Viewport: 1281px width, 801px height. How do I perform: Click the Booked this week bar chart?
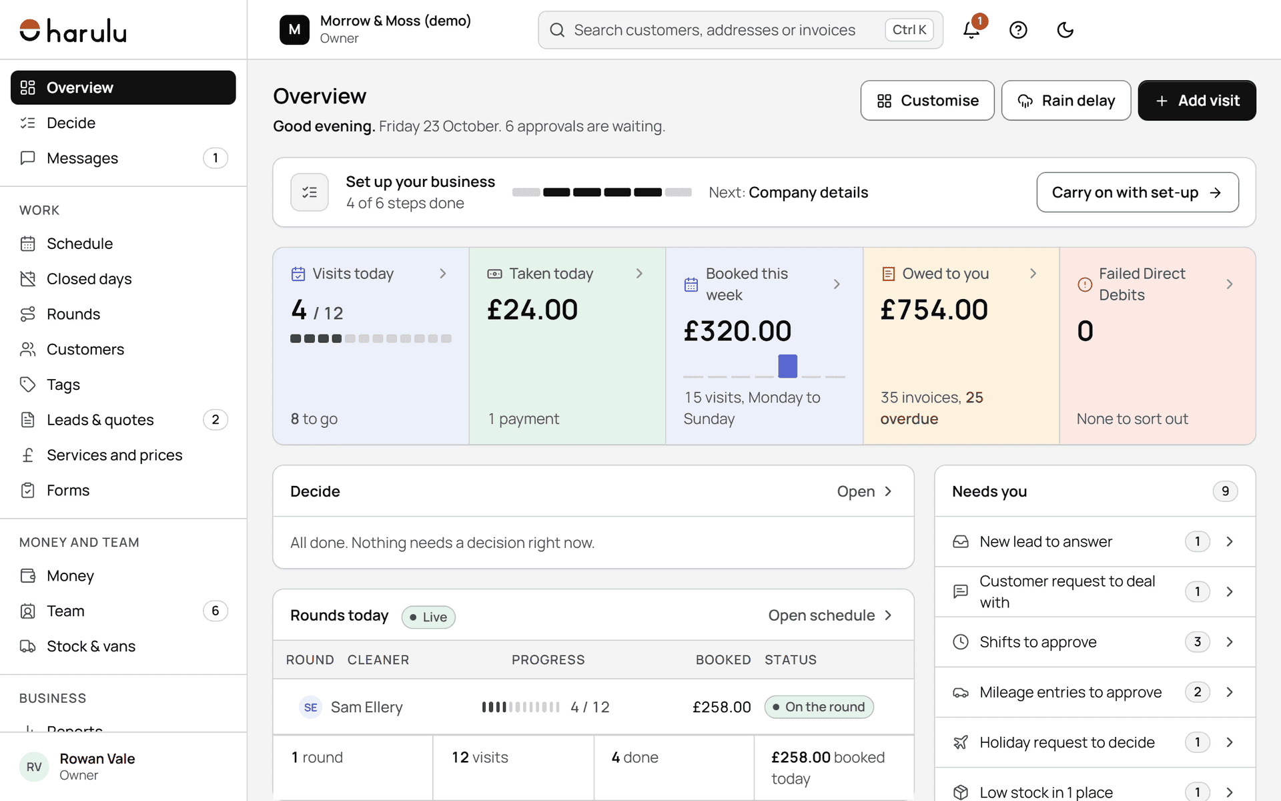tap(764, 366)
